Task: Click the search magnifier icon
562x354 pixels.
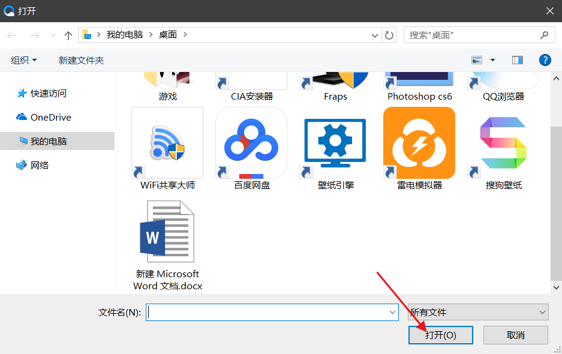Action: tap(544, 35)
